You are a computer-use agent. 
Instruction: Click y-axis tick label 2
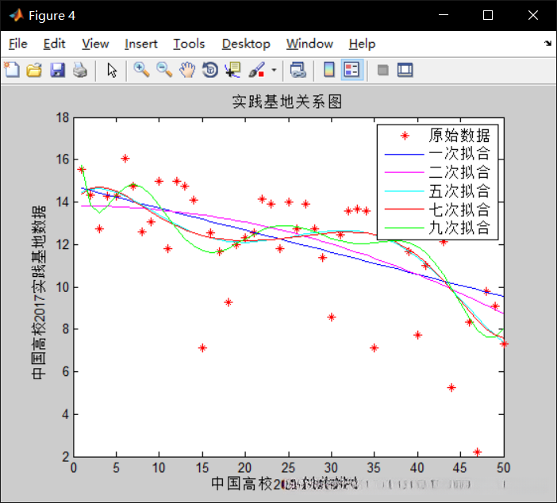coord(66,457)
